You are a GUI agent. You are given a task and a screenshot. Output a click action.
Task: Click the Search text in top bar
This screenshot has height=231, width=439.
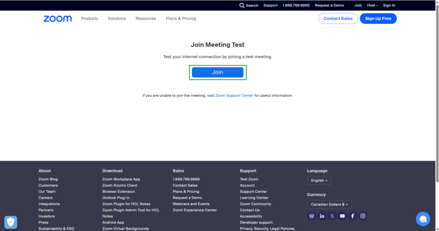(x=252, y=5)
